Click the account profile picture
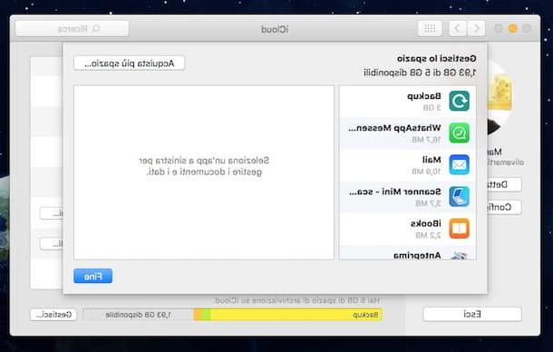Screen dimensions: 553x352 [500, 97]
